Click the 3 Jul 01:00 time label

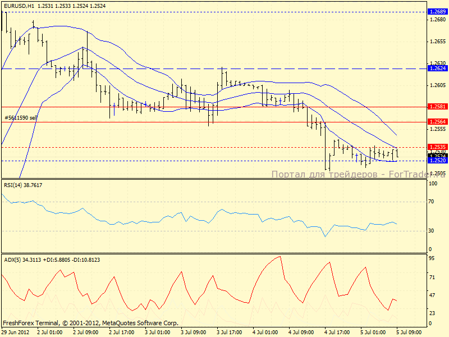point(158,333)
